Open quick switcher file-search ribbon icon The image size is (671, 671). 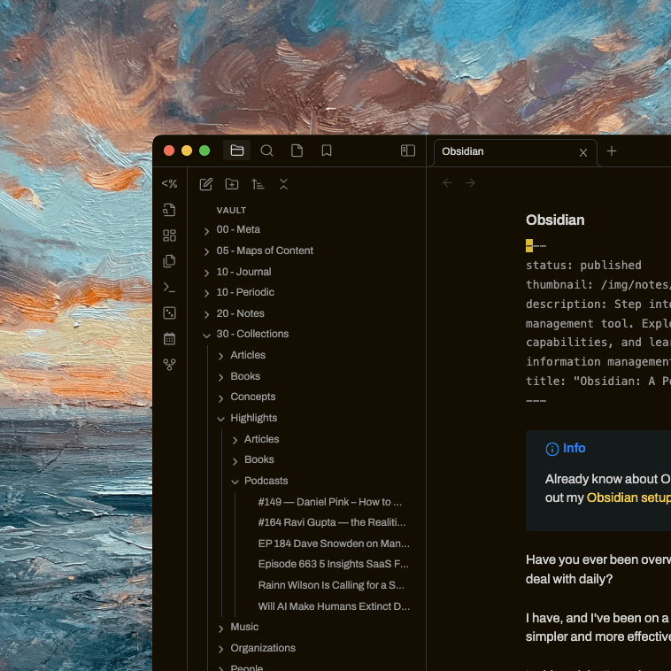tap(169, 210)
